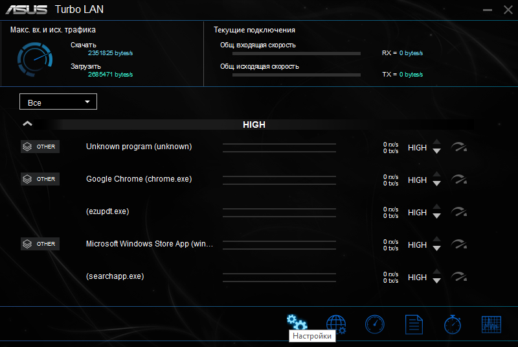Image resolution: width=518 pixels, height=347 pixels.
Task: Click the max traffic speedometer dial
Action: coord(35,59)
